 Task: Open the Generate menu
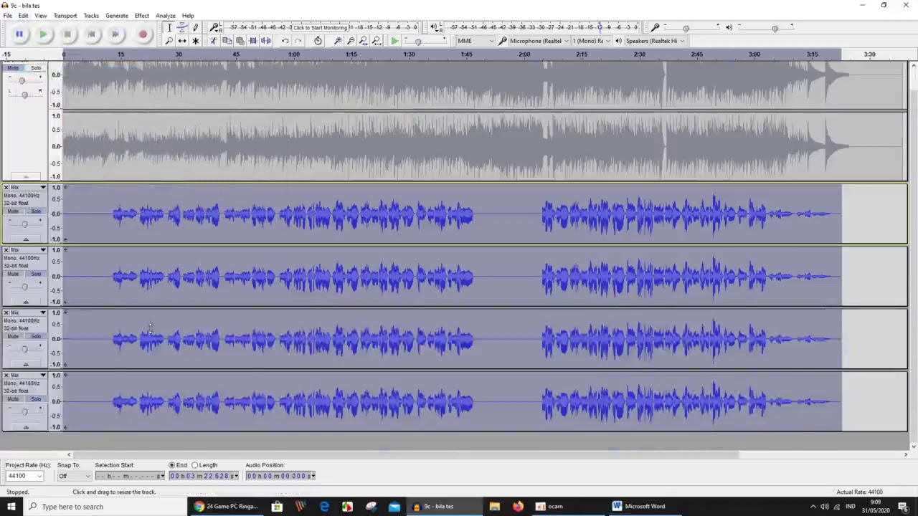coord(117,16)
